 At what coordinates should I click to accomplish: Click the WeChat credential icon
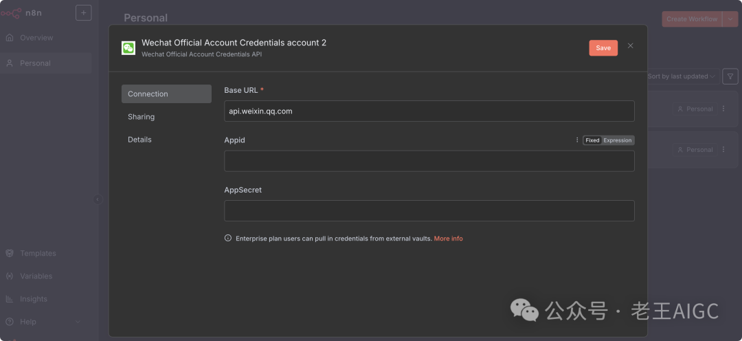click(128, 48)
